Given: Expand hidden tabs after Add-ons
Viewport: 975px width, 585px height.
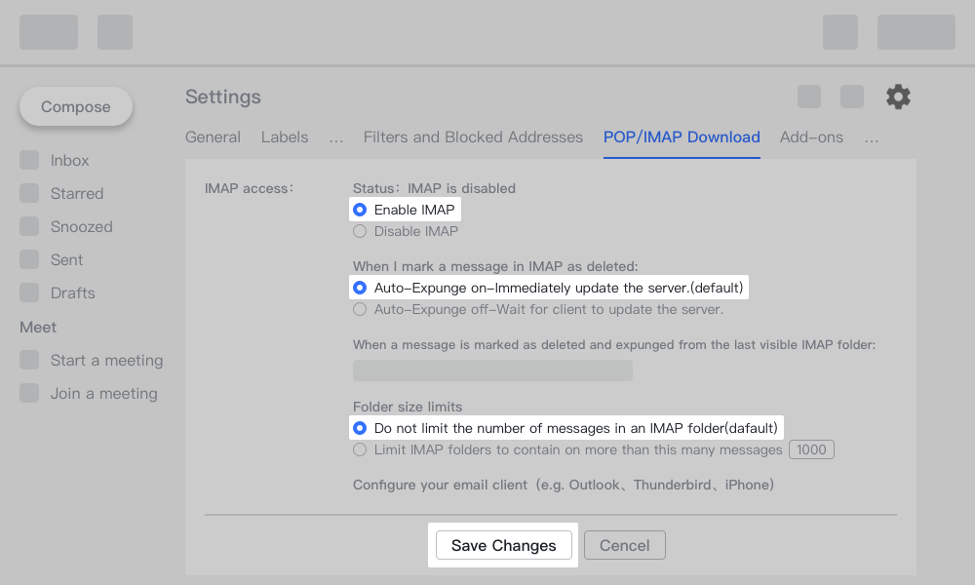Looking at the screenshot, I should pos(871,137).
